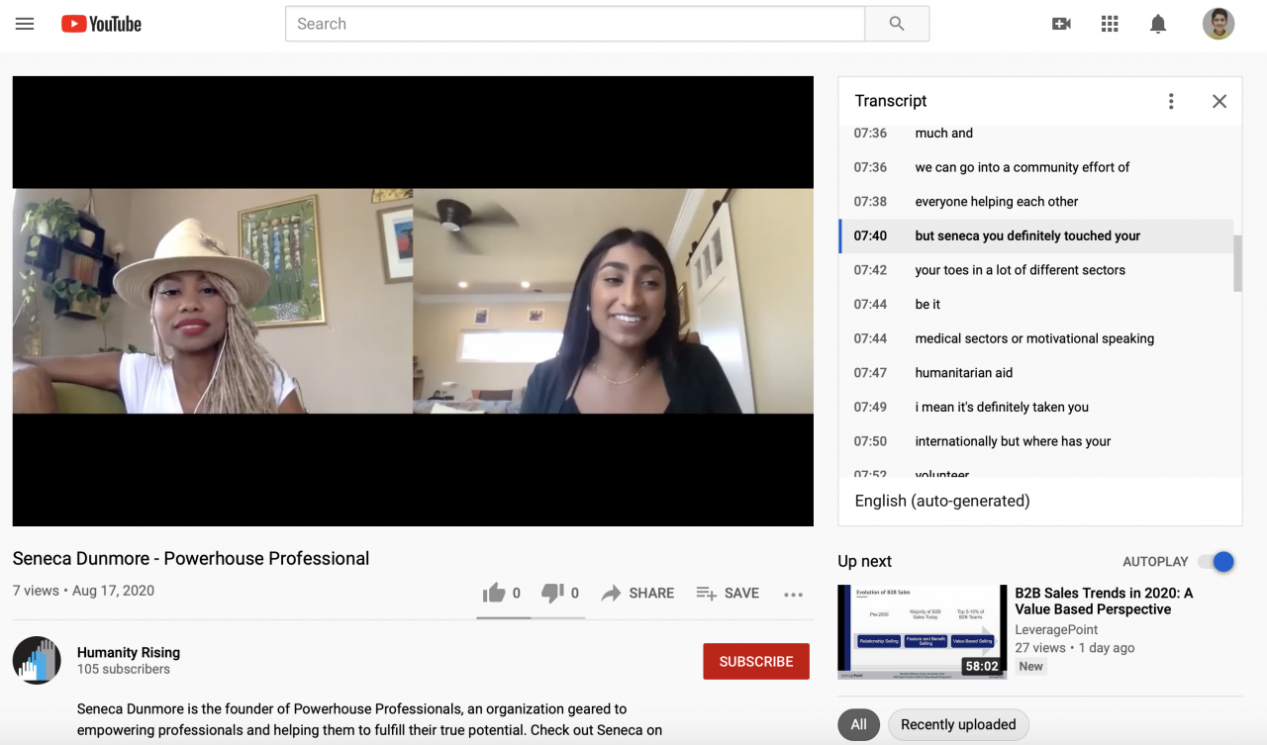Open the YouTube apps grid

coord(1110,24)
